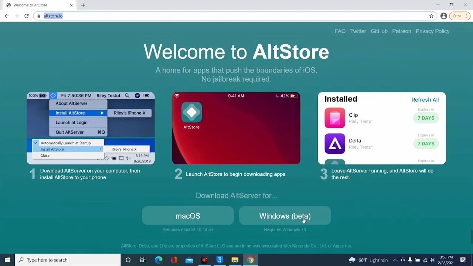Click 'Download AltServer for...' text

point(236,195)
